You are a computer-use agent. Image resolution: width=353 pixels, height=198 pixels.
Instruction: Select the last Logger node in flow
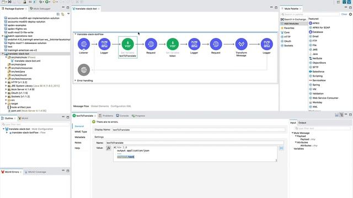click(266, 44)
